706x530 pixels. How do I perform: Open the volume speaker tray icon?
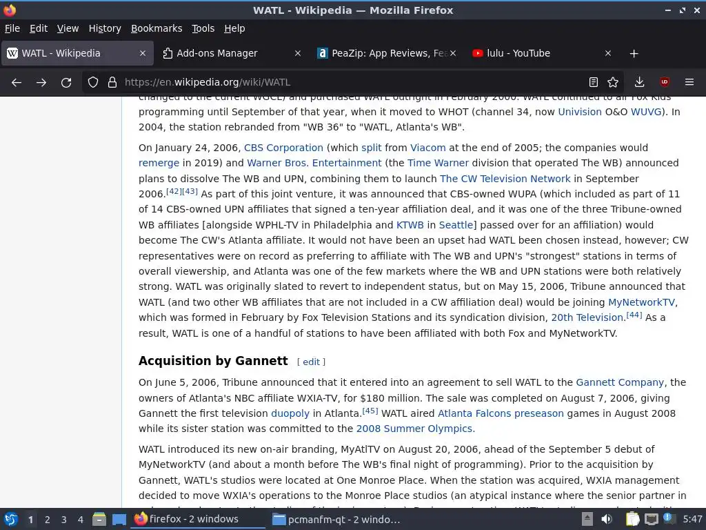click(607, 519)
